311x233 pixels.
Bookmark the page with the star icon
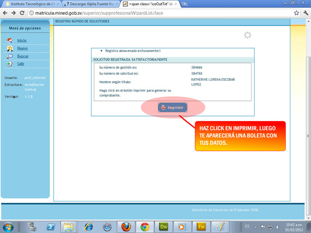tap(296, 12)
